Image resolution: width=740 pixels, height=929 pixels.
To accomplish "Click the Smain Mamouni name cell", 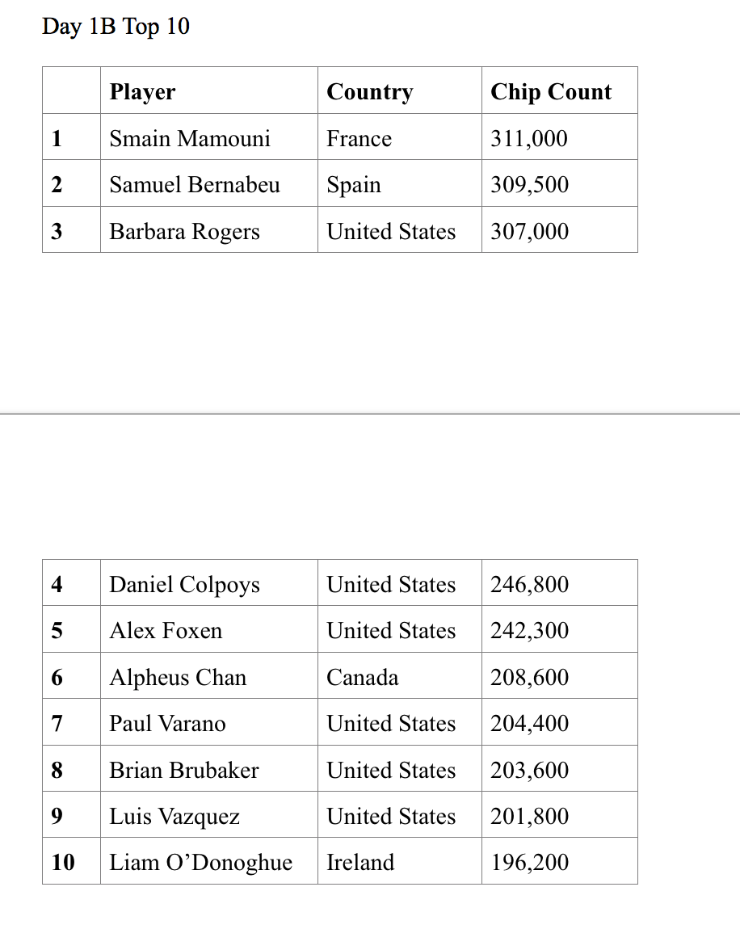I will [x=209, y=137].
